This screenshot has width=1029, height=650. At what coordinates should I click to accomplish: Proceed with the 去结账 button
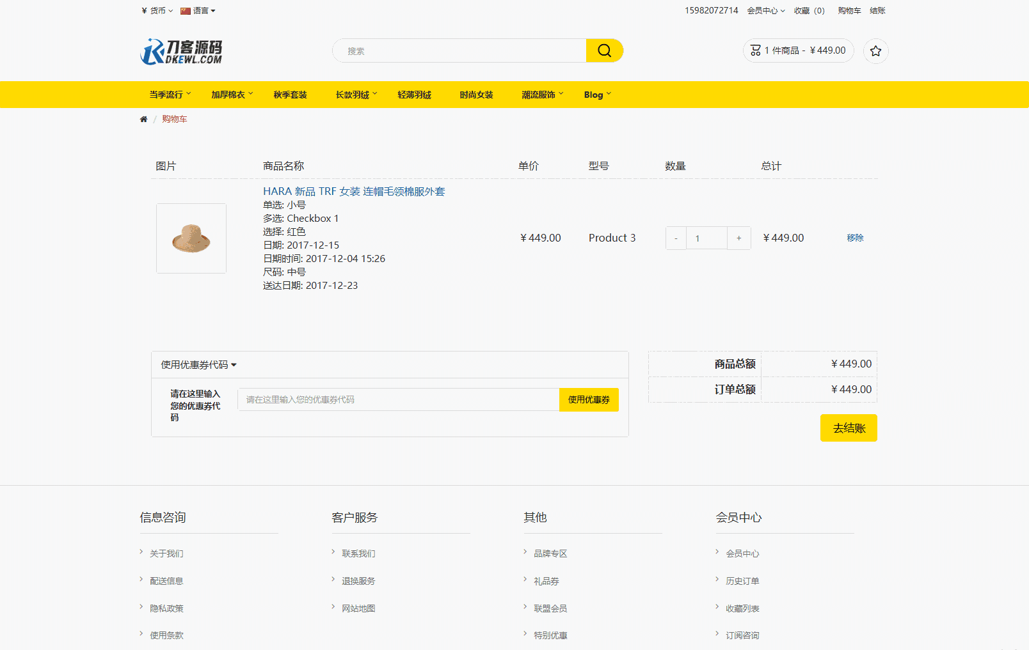tap(849, 428)
